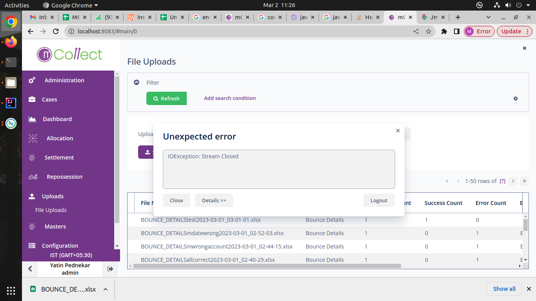Click the Dashboard chart icon
The height and width of the screenshot is (301, 536).
[x=32, y=119]
